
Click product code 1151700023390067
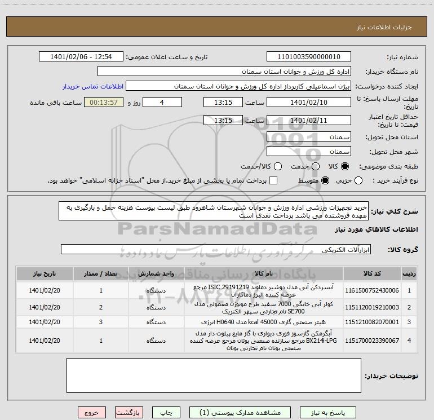372,341
